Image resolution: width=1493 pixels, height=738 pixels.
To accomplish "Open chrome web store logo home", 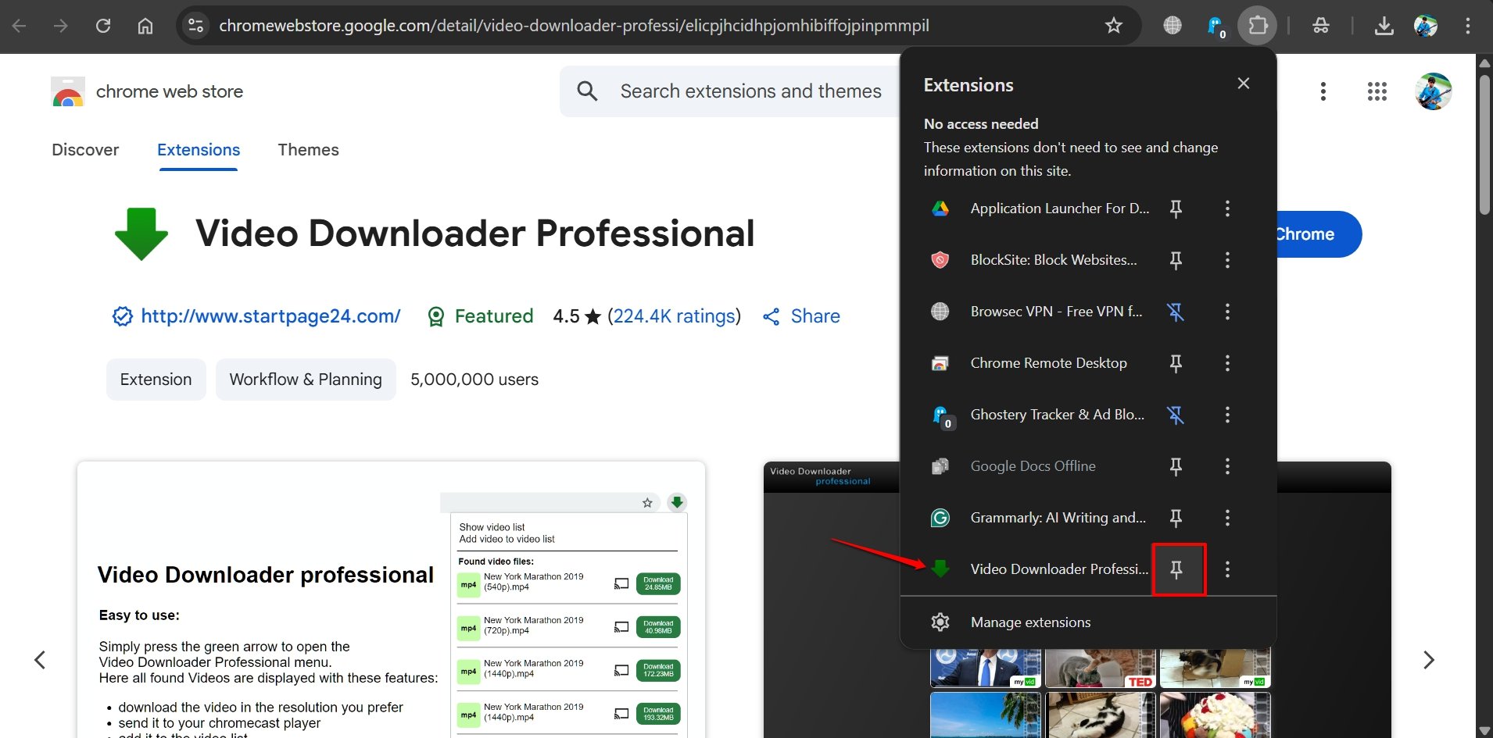I will coord(147,92).
